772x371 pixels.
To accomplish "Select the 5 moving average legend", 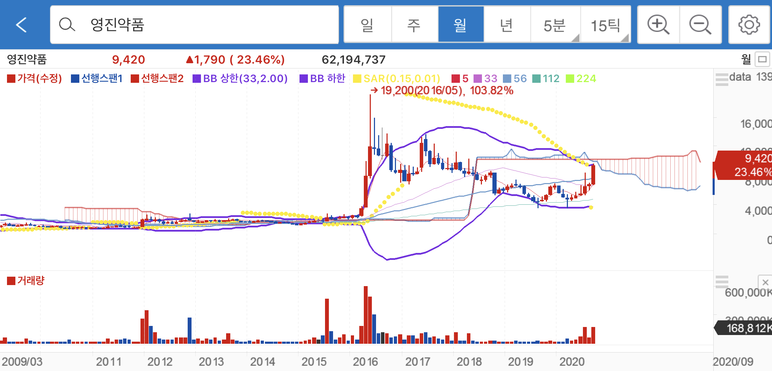I will [460, 79].
